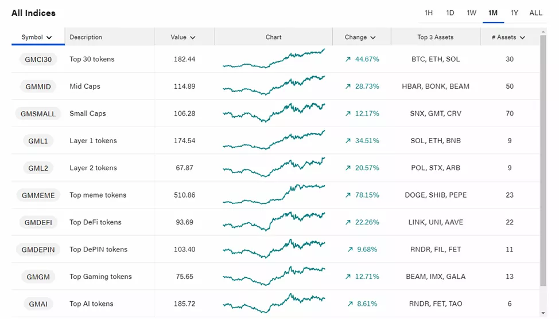This screenshot has height=319, width=559.
Task: Select the GMDEPIN symbol pill
Action: (38, 250)
